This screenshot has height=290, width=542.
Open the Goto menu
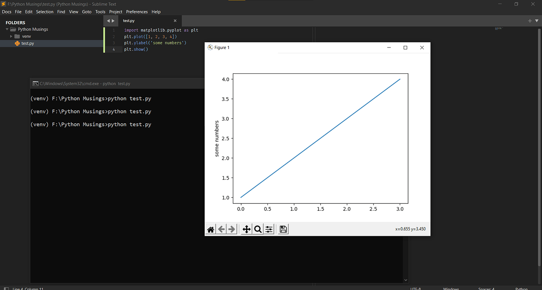87,12
